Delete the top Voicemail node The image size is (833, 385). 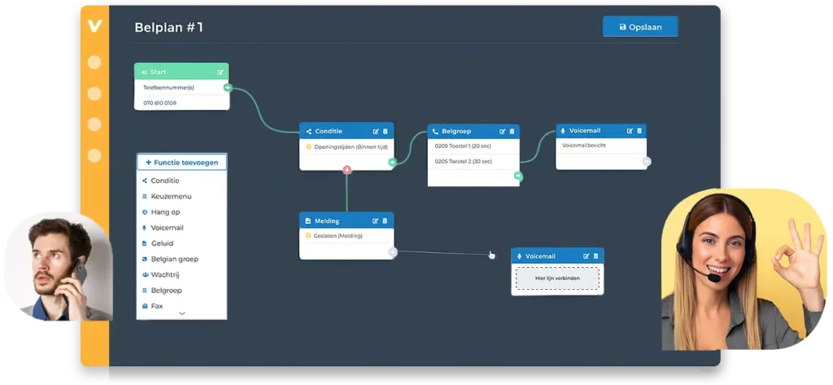coord(639,130)
